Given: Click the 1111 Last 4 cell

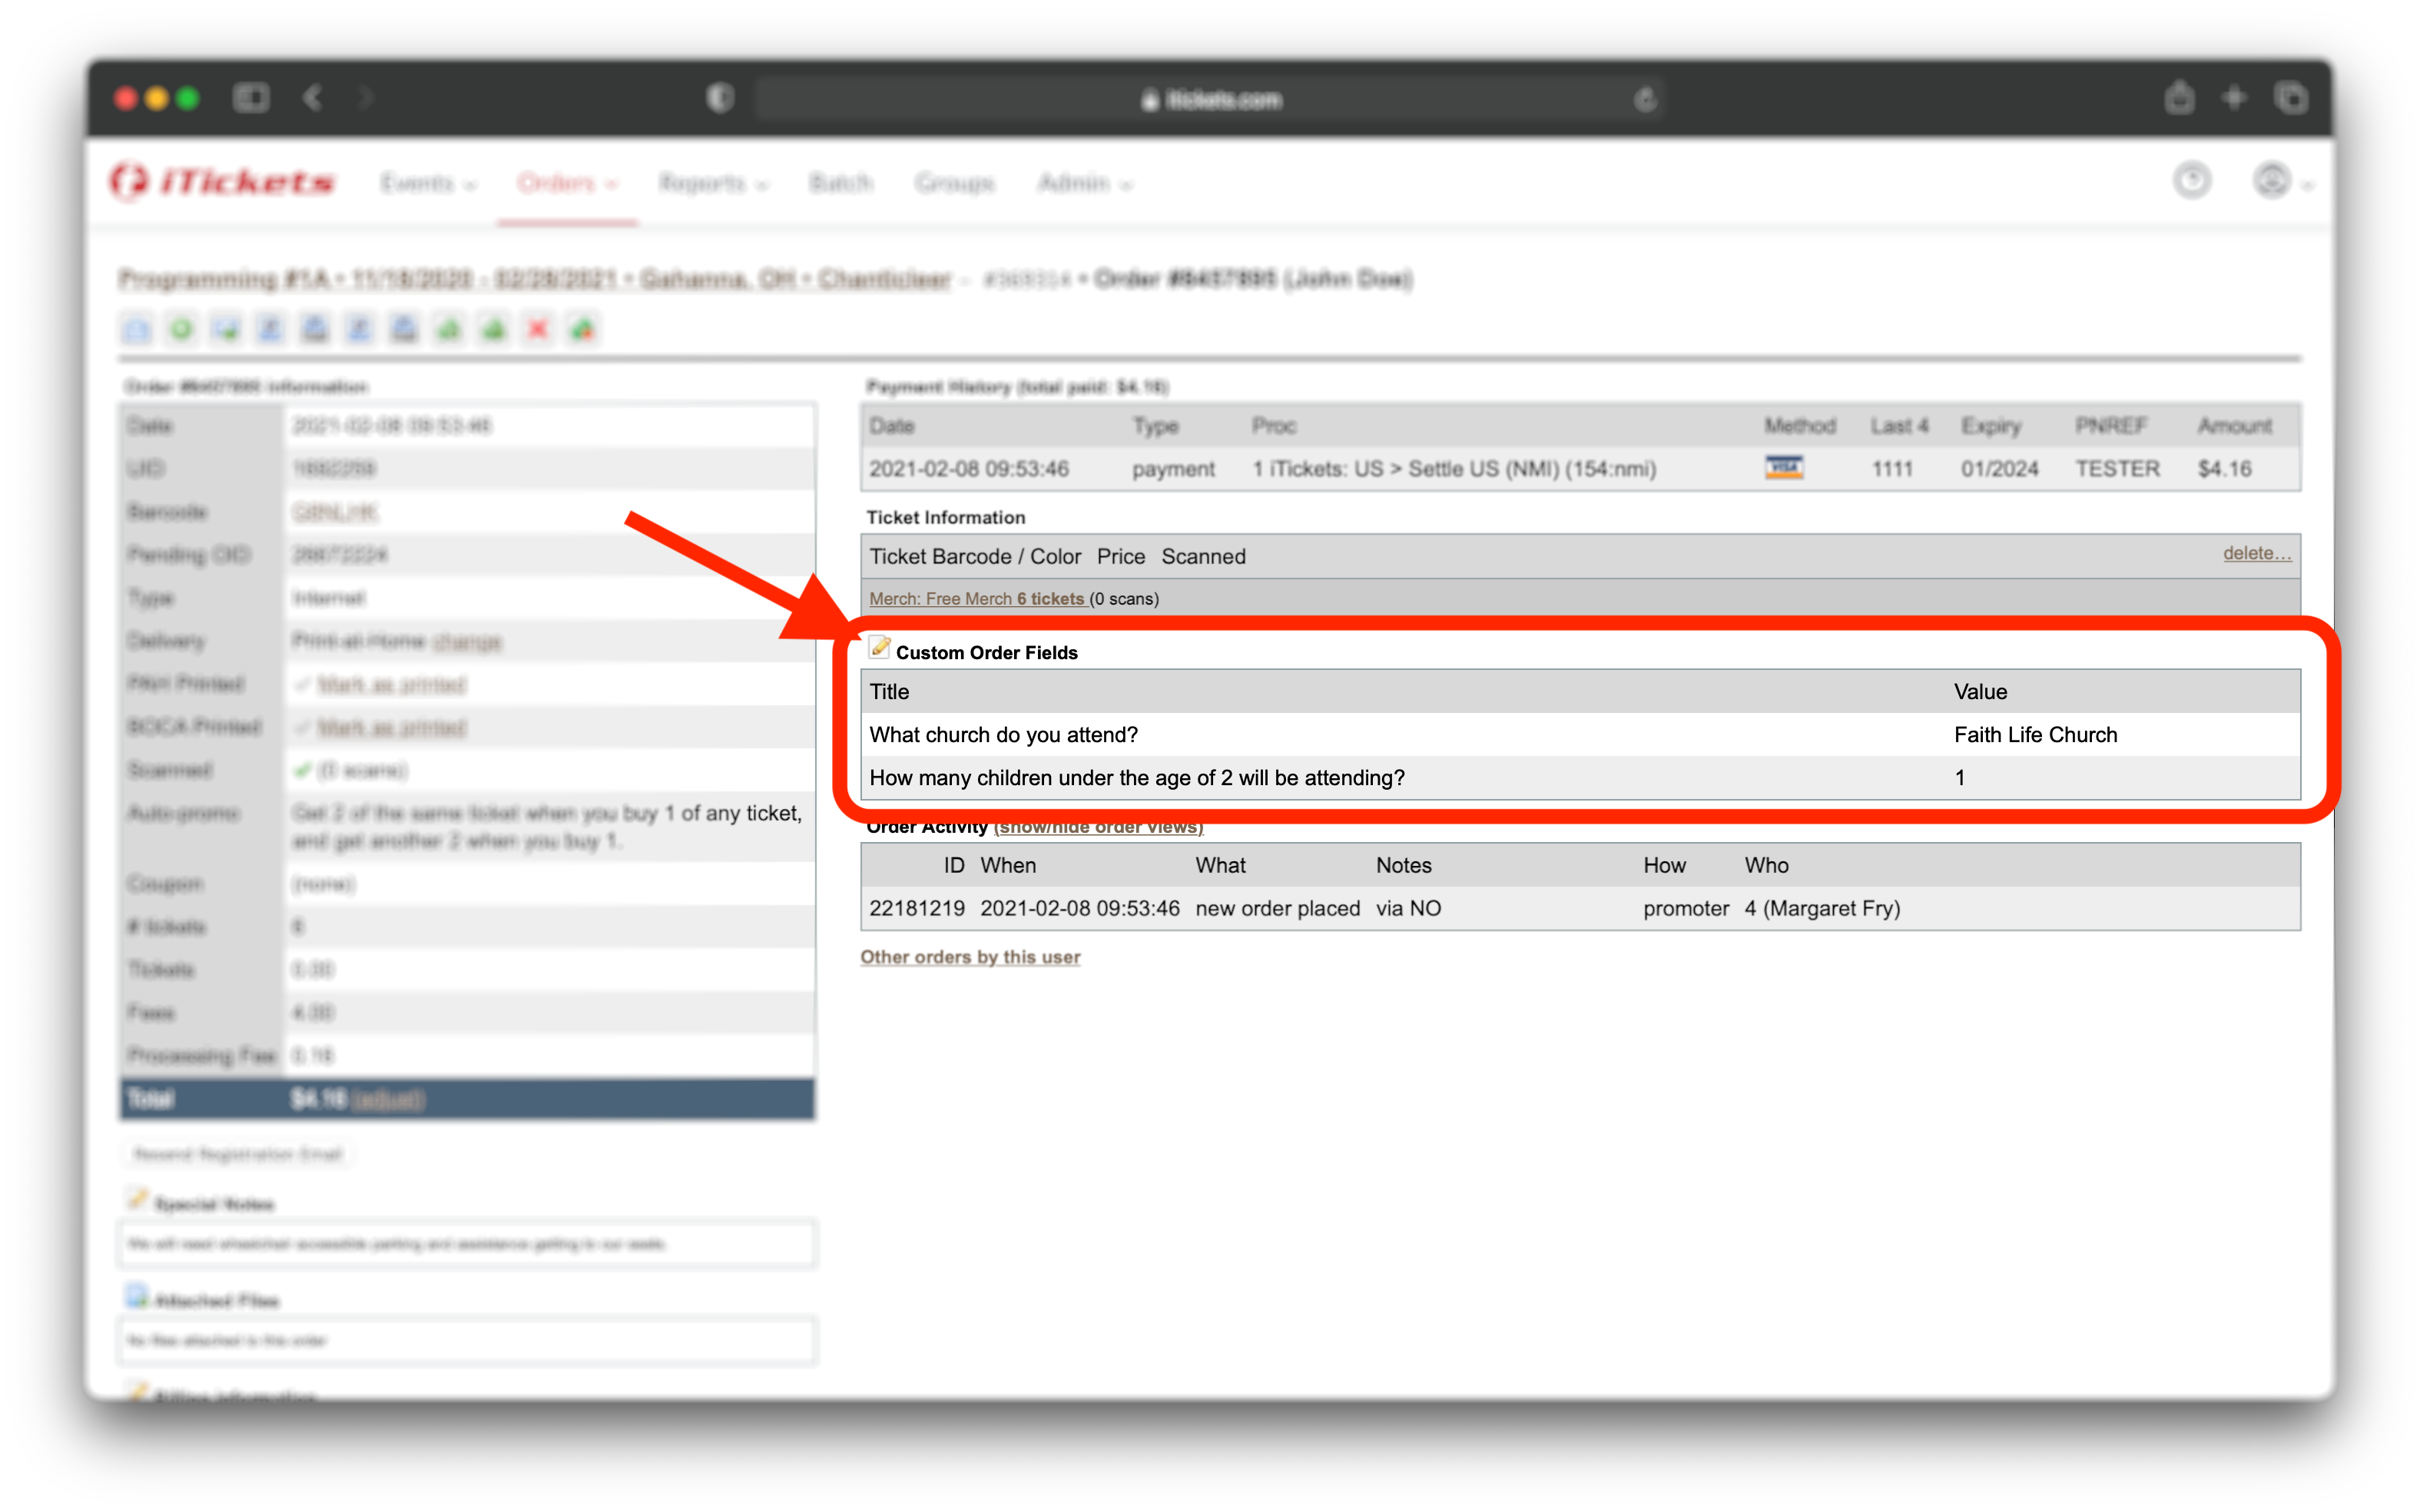Looking at the screenshot, I should (x=1892, y=469).
